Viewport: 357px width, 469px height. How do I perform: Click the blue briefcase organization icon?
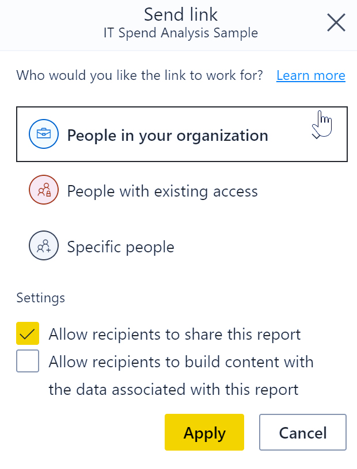click(x=44, y=134)
